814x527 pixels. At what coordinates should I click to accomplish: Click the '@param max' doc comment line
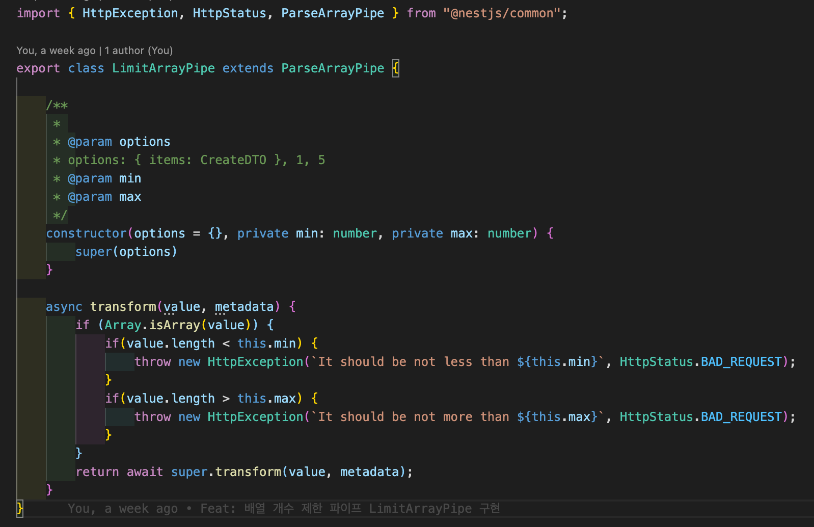point(97,197)
